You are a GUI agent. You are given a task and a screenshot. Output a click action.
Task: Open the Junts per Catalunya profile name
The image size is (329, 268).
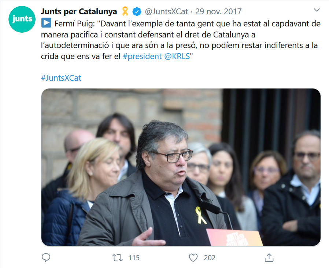click(79, 11)
